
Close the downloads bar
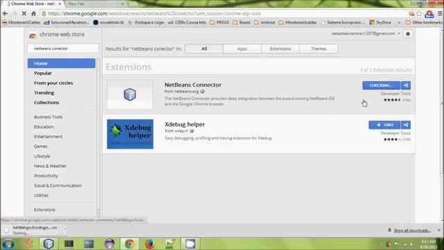pos(439,230)
